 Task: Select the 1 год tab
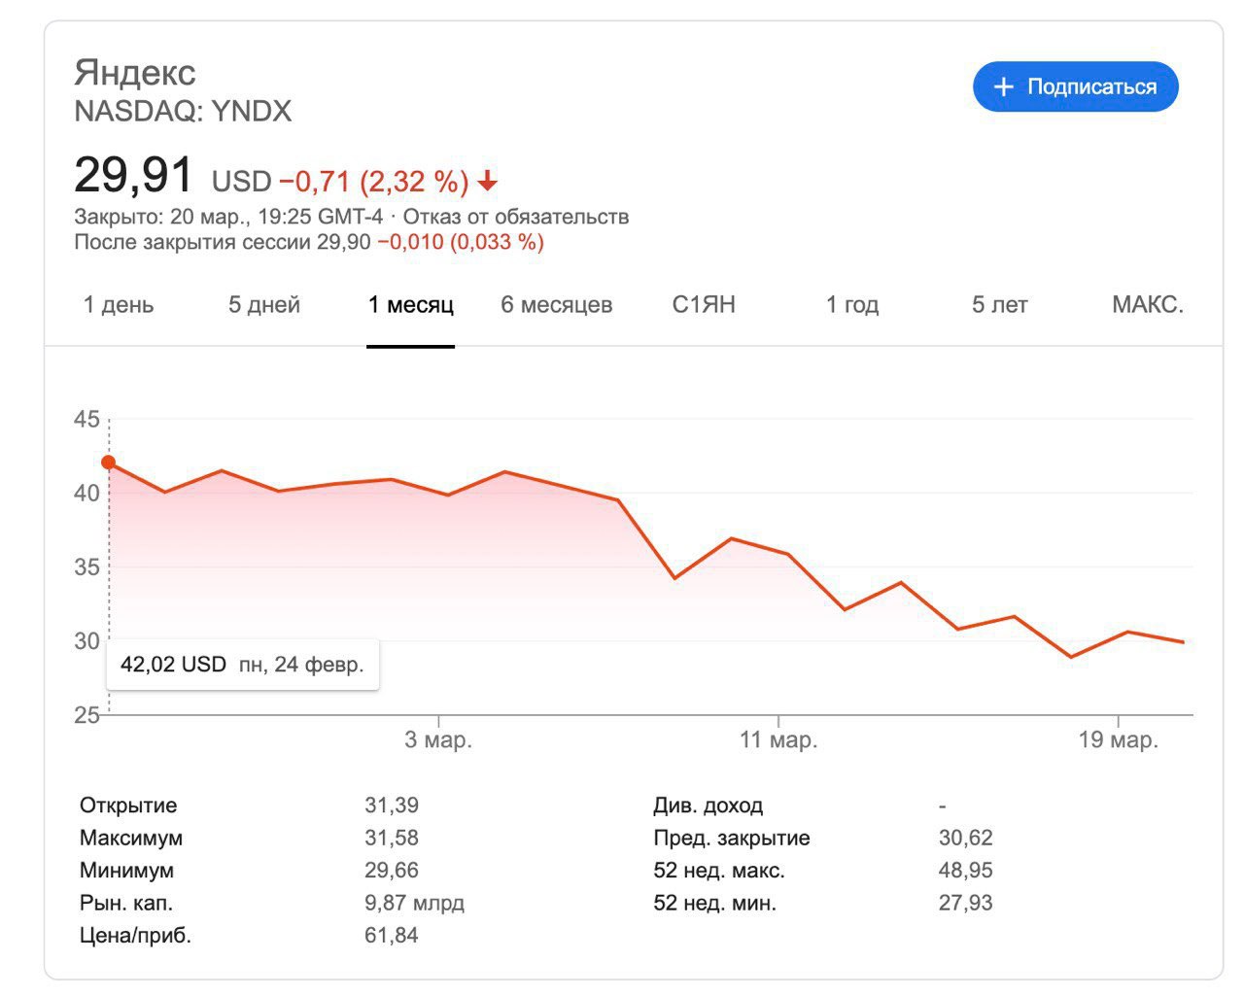click(x=852, y=305)
